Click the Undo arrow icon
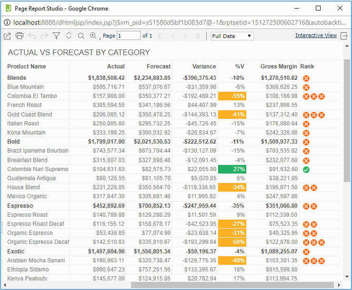This screenshot has height=290, width=352. point(32,36)
